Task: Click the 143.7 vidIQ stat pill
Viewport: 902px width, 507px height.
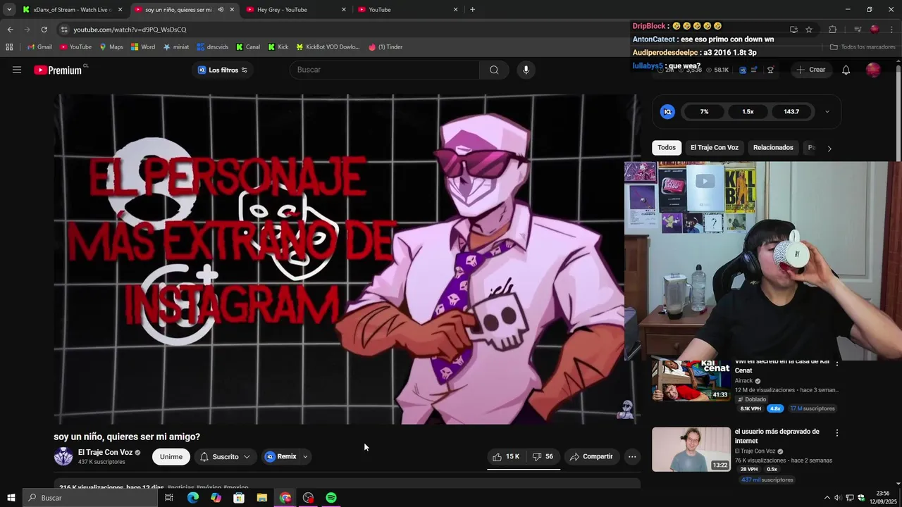Action: click(791, 111)
